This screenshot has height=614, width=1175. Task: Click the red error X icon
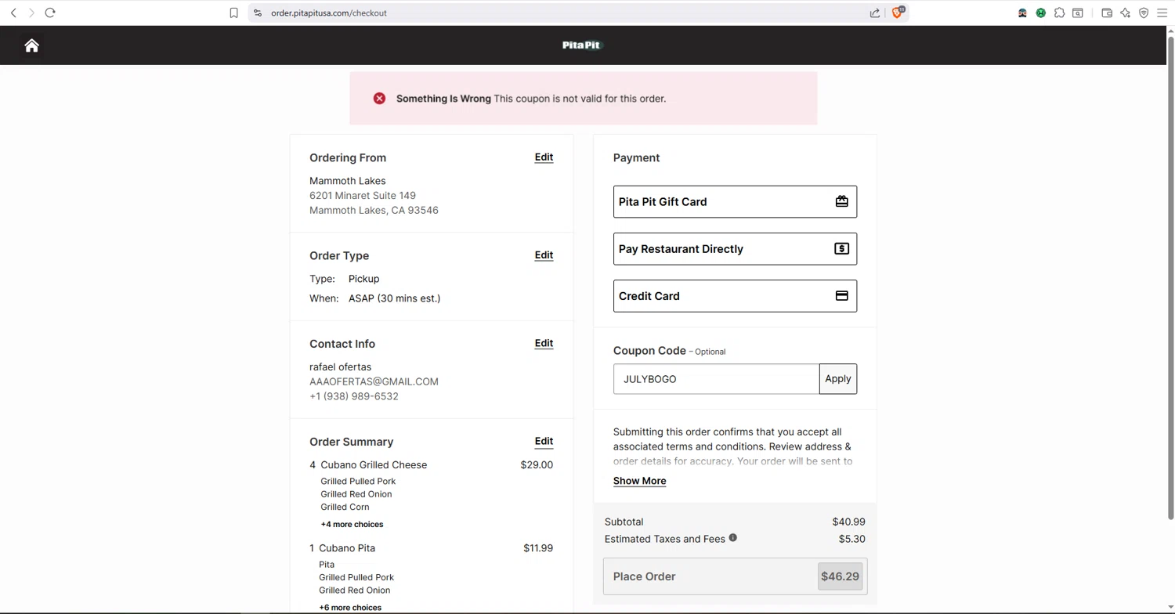(379, 98)
